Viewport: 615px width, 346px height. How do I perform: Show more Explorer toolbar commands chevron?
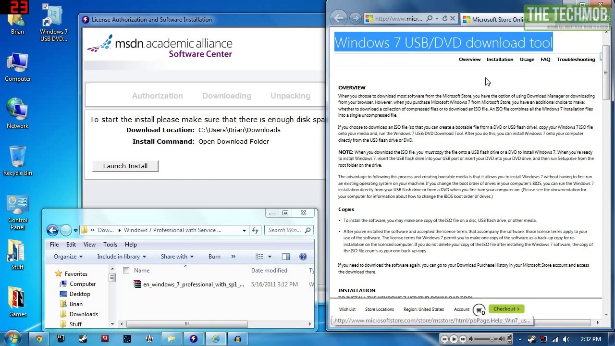click(234, 257)
